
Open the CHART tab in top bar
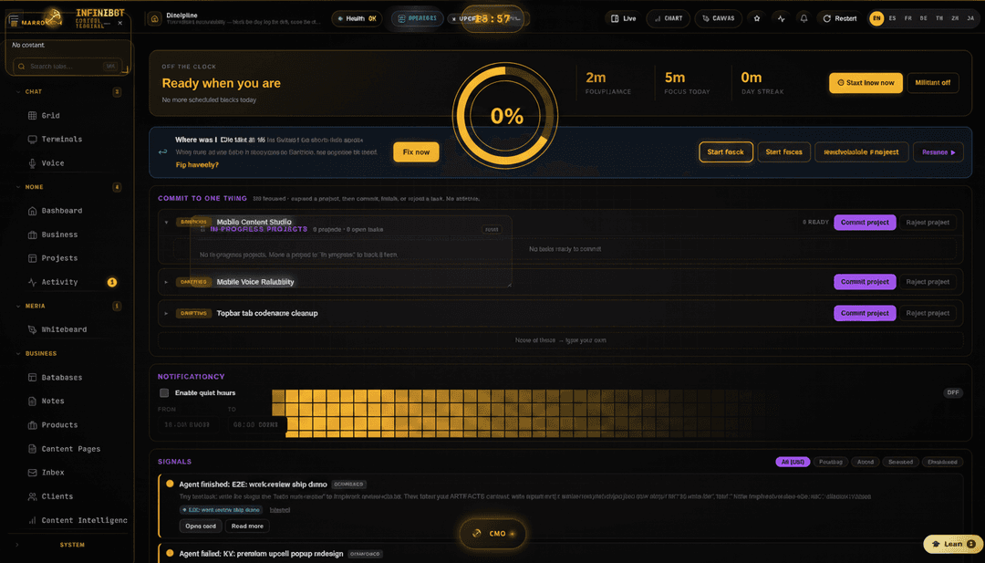coord(668,18)
